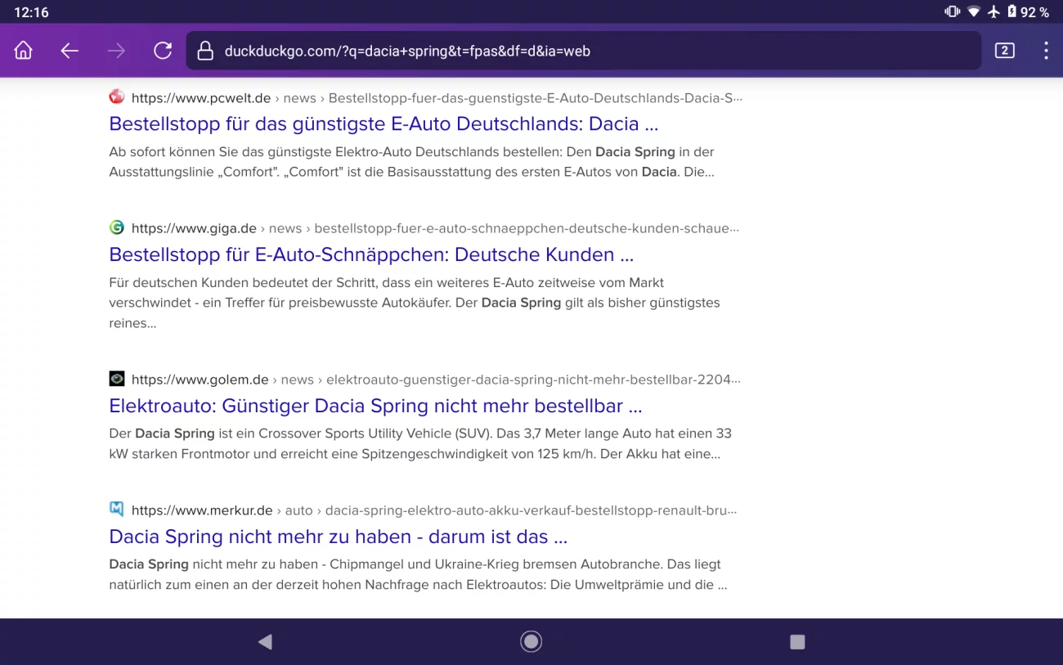The width and height of the screenshot is (1063, 665).
Task: Tap the Android home circle button
Action: pos(531,642)
